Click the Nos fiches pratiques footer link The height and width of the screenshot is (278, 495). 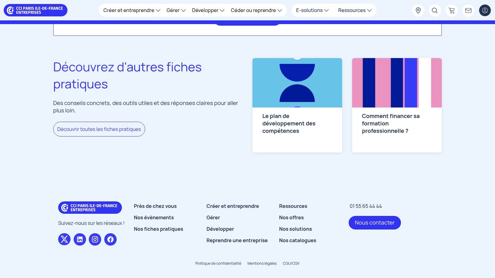[x=158, y=229]
